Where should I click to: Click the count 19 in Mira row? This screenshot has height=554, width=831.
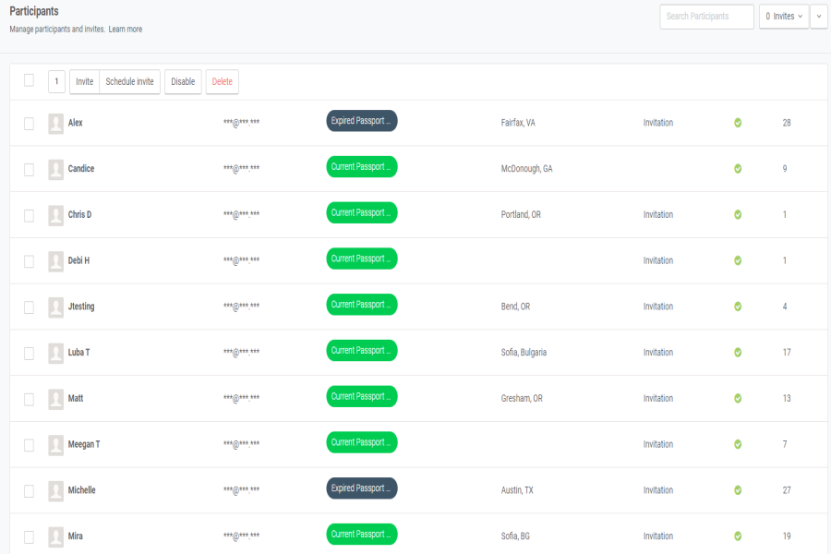[787, 536]
